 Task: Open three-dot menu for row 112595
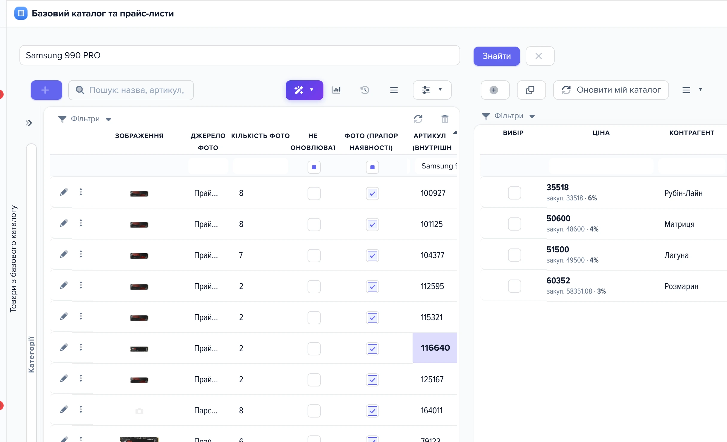tap(81, 285)
